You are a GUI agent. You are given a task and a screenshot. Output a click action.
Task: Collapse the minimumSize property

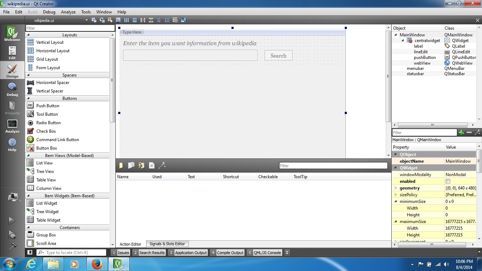tap(396, 201)
